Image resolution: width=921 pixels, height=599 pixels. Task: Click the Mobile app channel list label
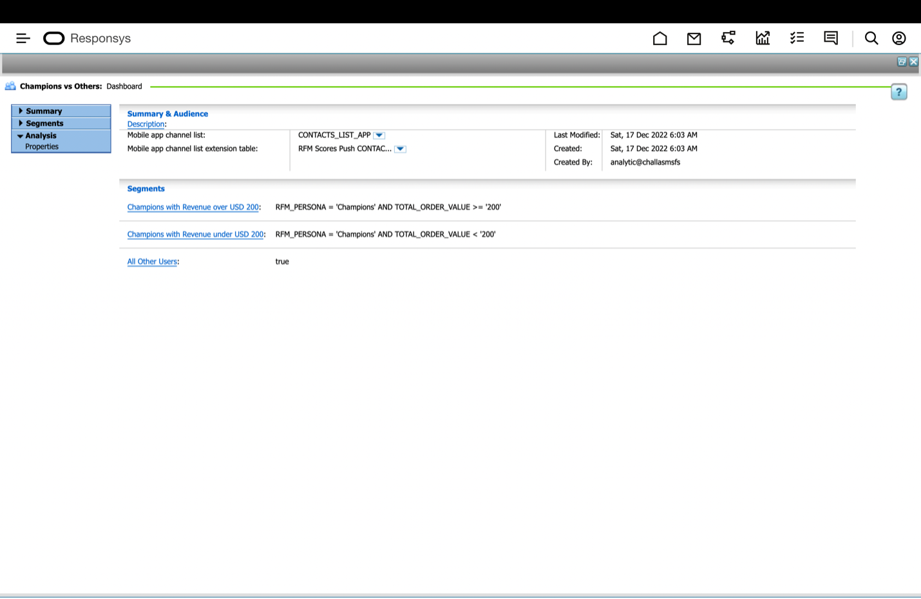point(166,135)
